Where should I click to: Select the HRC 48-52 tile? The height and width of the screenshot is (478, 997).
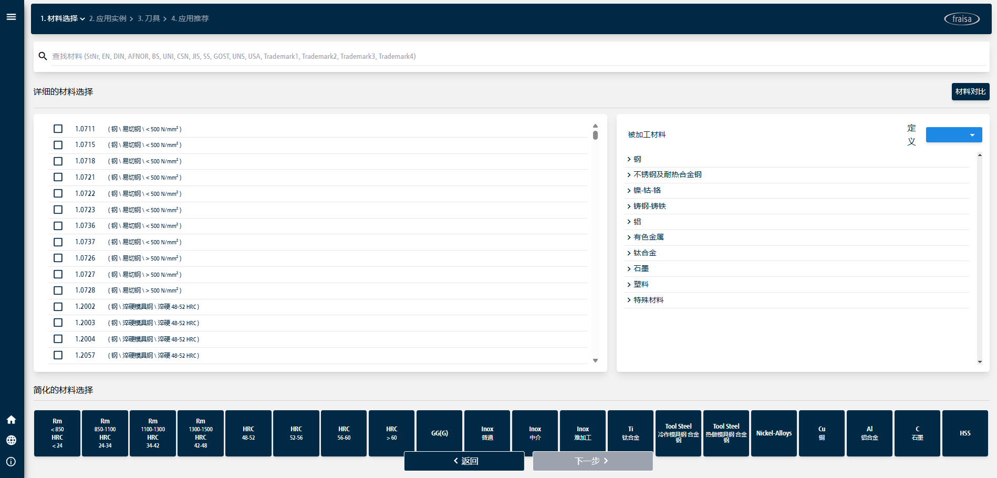(248, 433)
